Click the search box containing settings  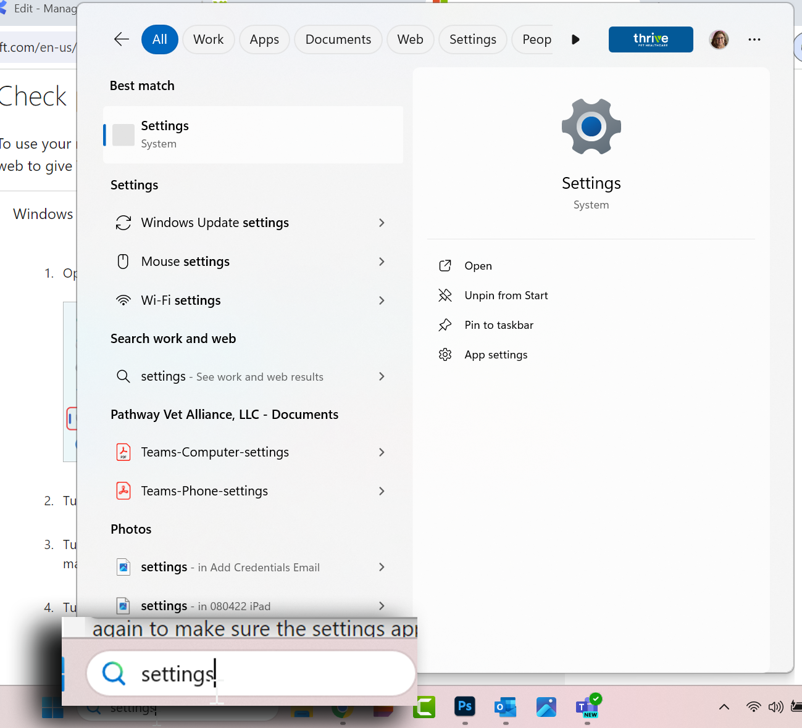[x=251, y=674]
